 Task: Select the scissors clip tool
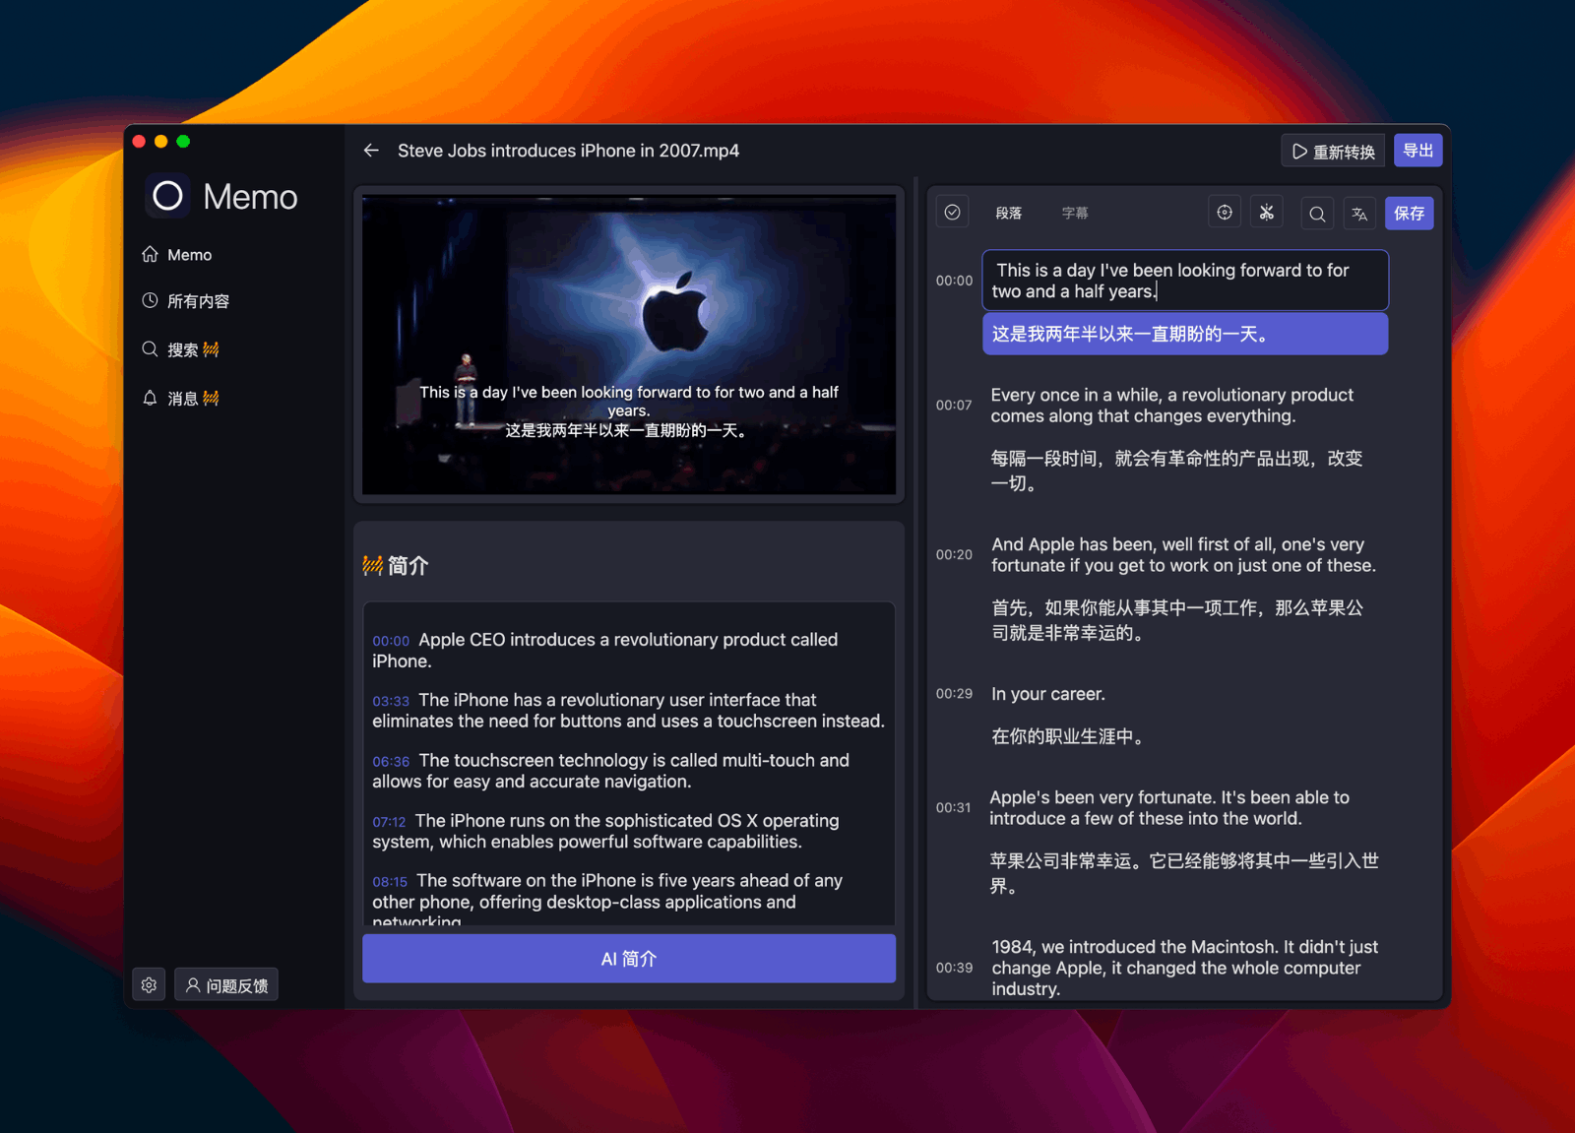pyautogui.click(x=1267, y=211)
